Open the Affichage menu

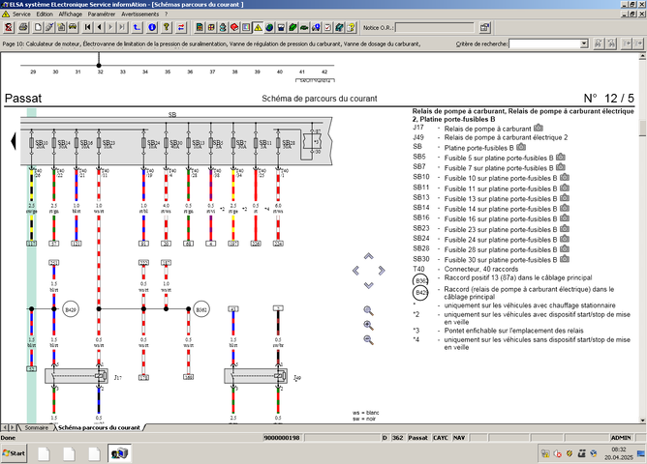pyautogui.click(x=70, y=14)
